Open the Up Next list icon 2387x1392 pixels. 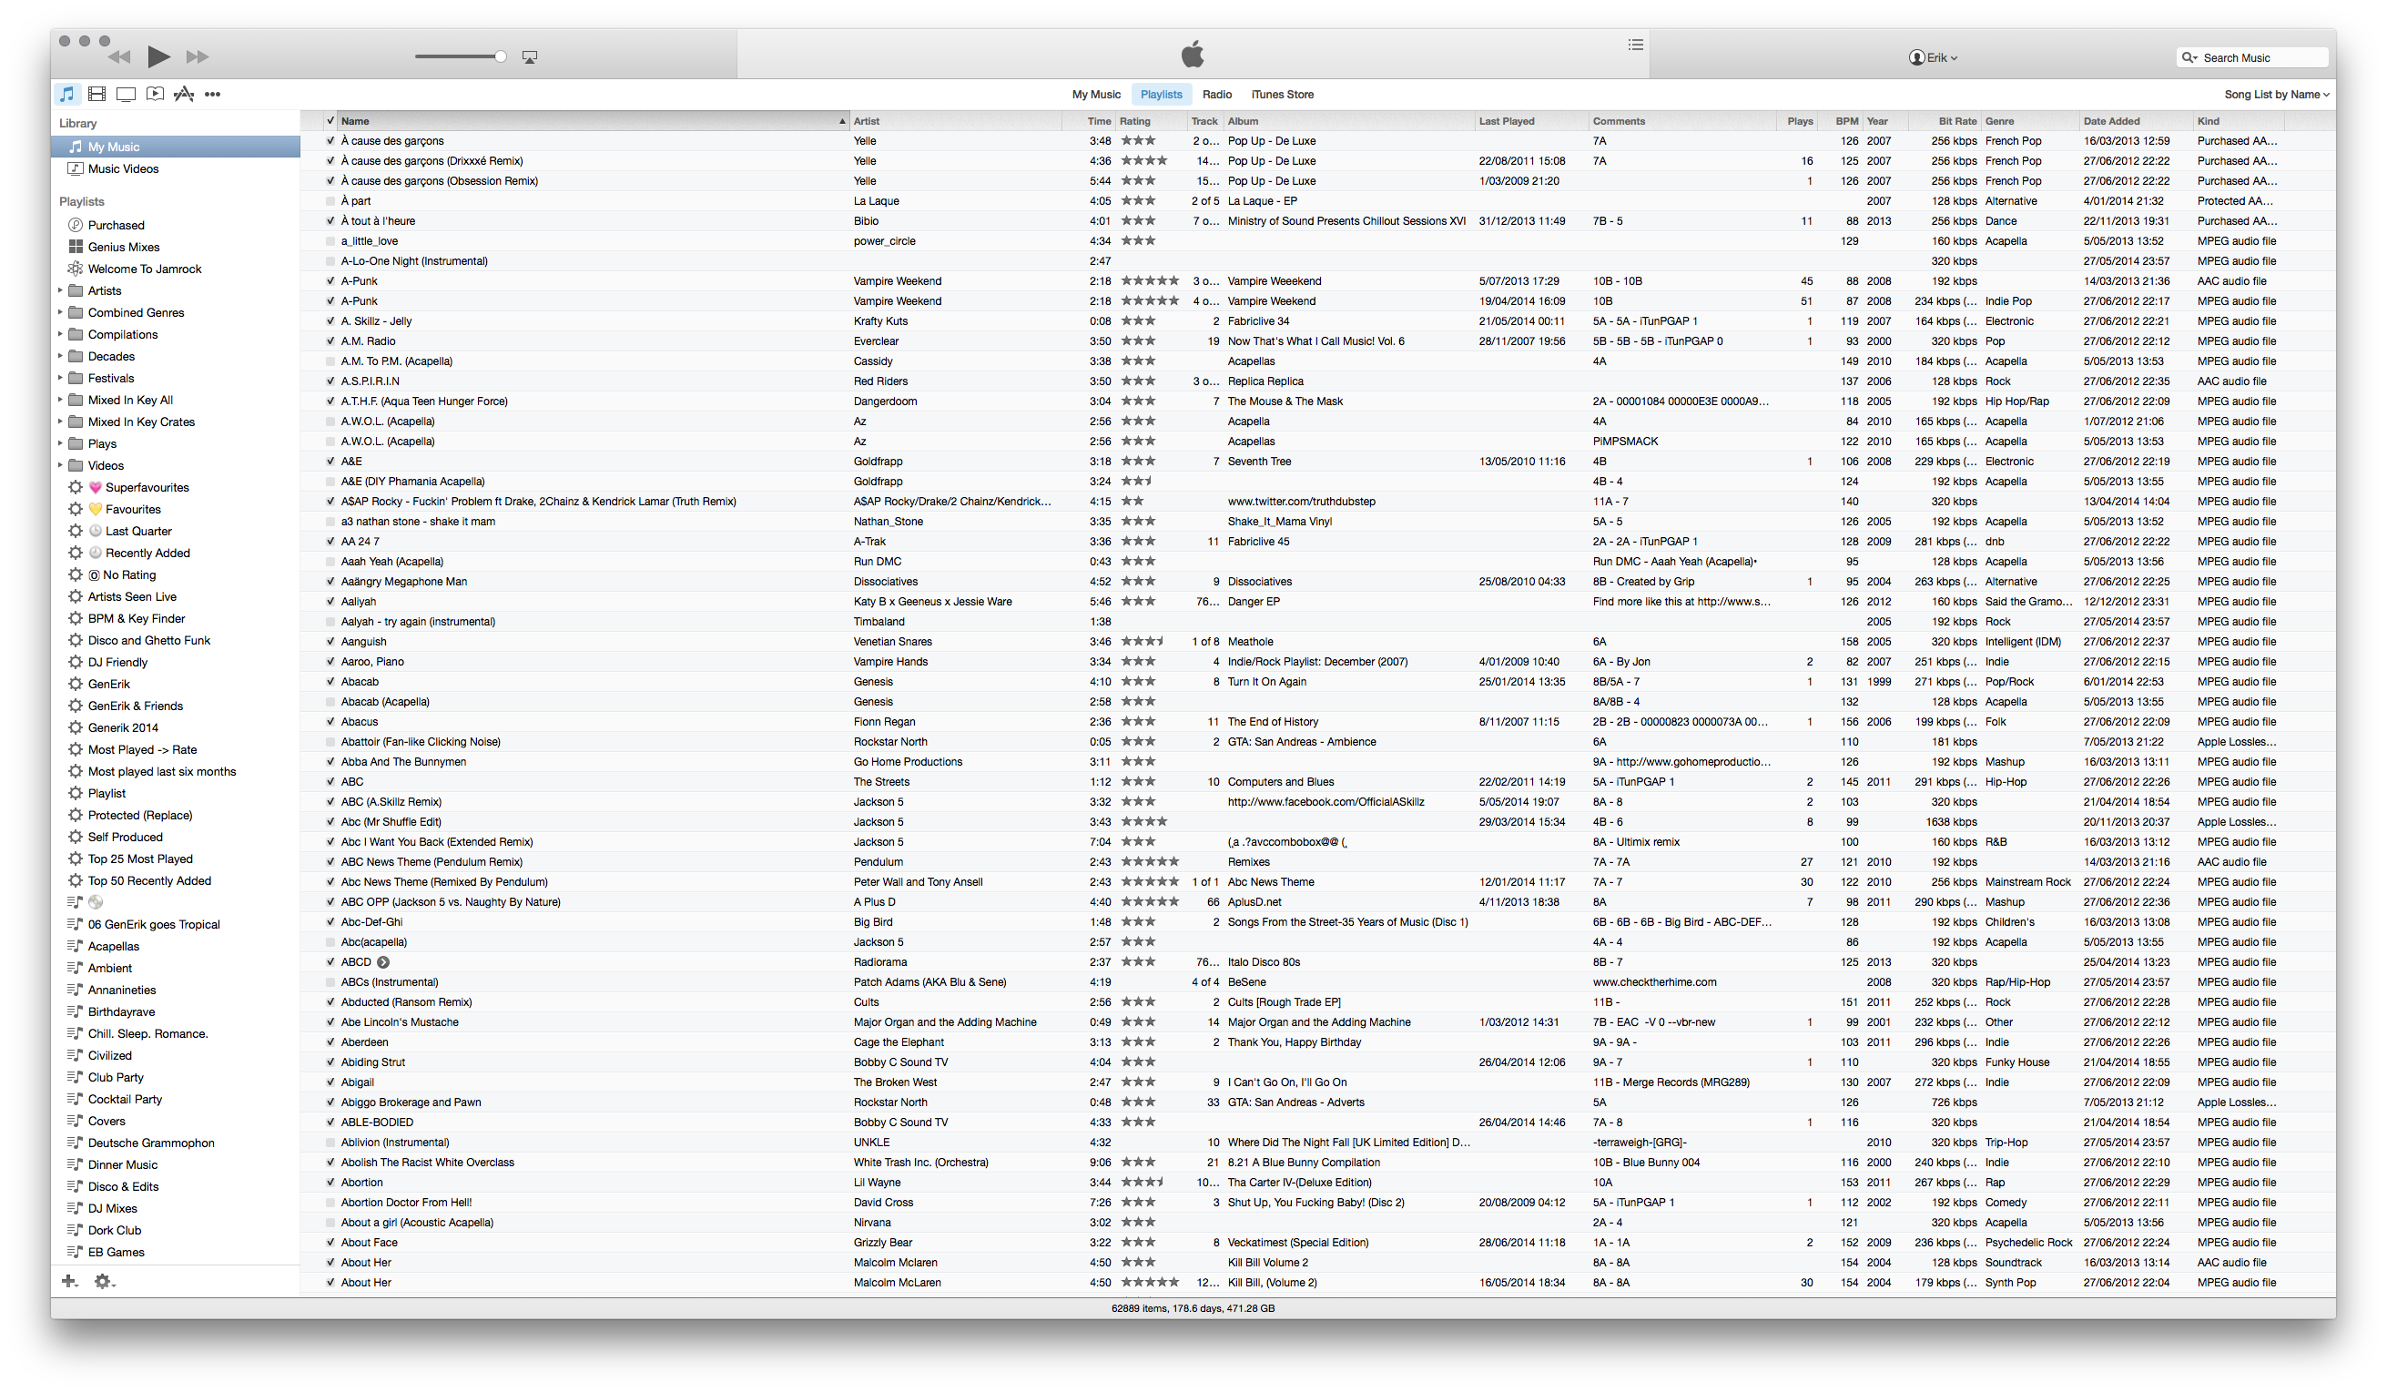[1635, 45]
